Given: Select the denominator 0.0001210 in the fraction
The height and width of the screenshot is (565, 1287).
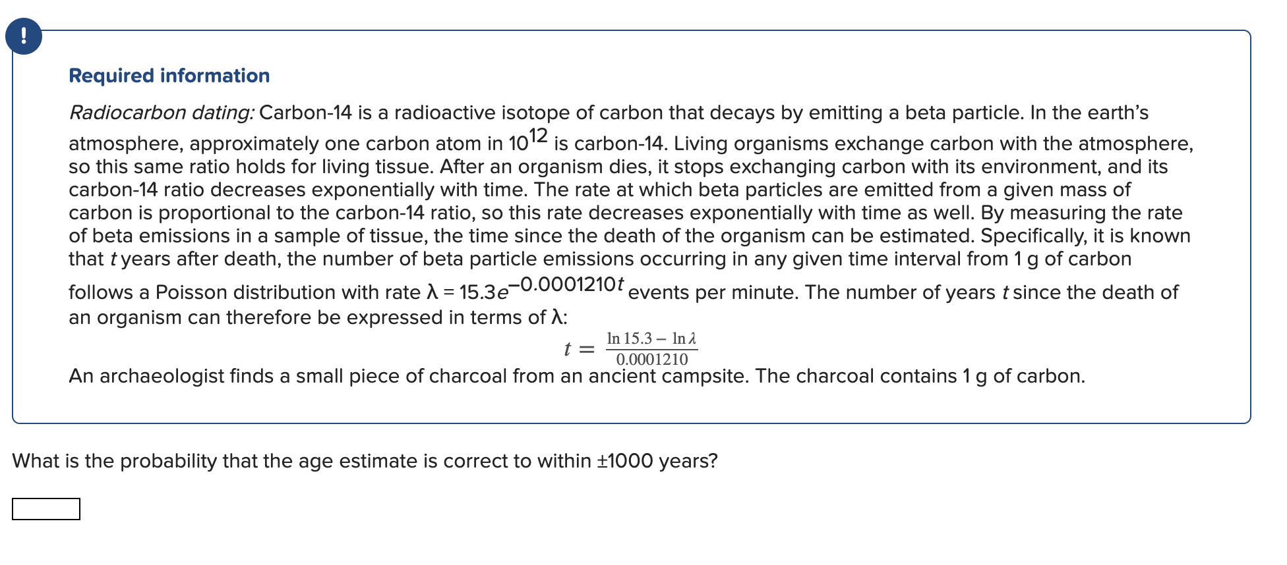Looking at the screenshot, I should tap(651, 359).
